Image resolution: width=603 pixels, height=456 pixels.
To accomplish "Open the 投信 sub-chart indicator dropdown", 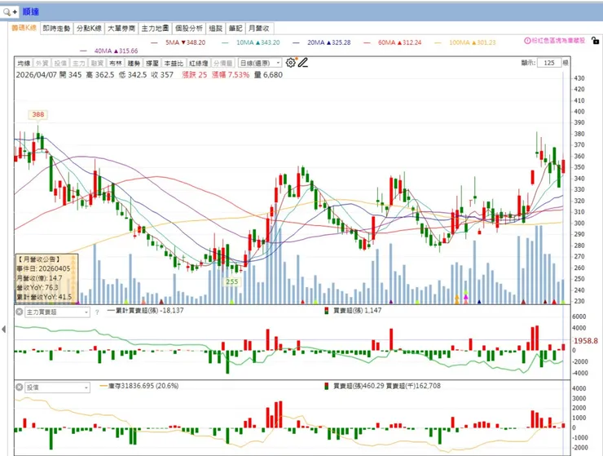I will coord(57,387).
